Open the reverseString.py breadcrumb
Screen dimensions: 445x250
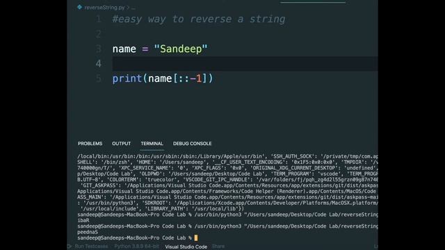tap(104, 8)
